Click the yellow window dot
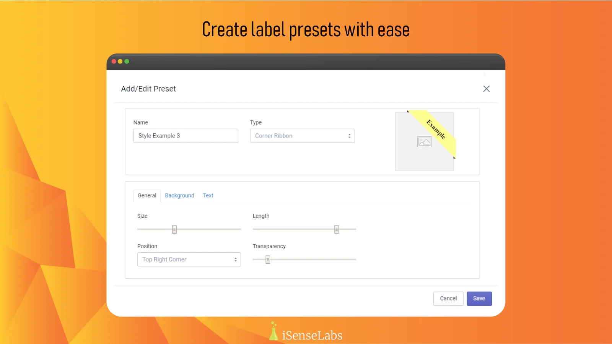 (x=120, y=62)
